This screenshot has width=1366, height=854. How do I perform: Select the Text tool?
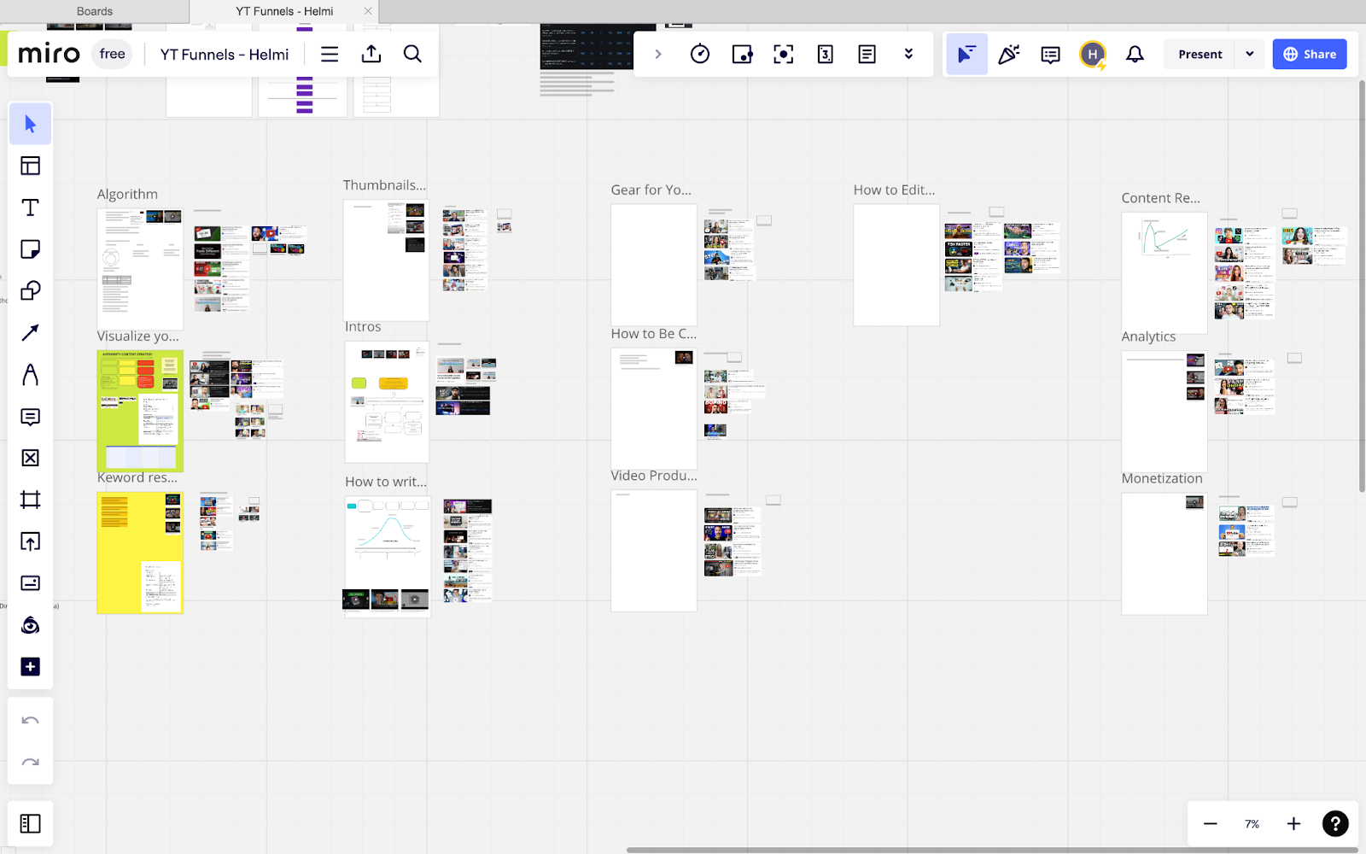(30, 208)
